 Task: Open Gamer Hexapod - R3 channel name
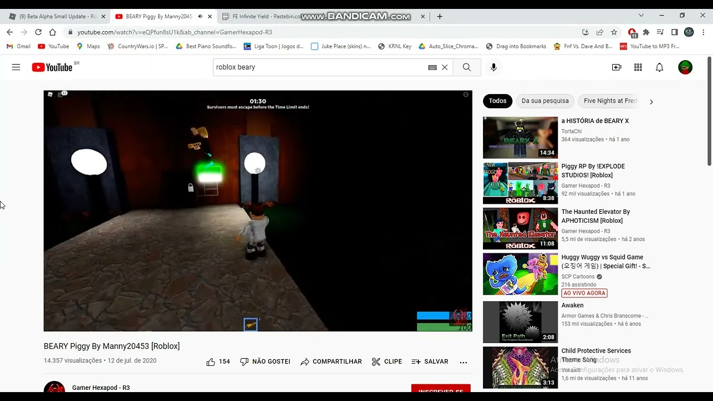pos(101,388)
